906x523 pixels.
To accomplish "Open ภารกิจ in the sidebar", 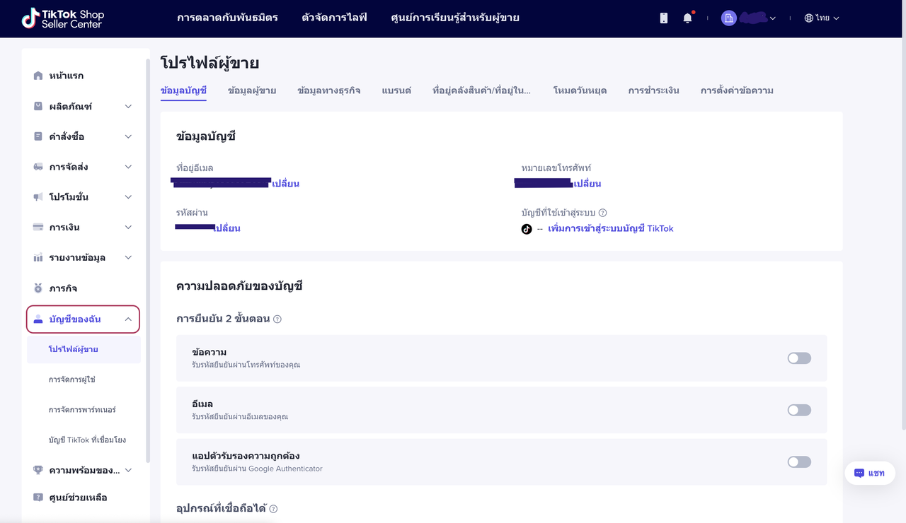I will coord(63,288).
